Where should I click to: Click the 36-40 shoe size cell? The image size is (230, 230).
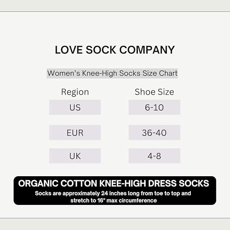[154, 133]
